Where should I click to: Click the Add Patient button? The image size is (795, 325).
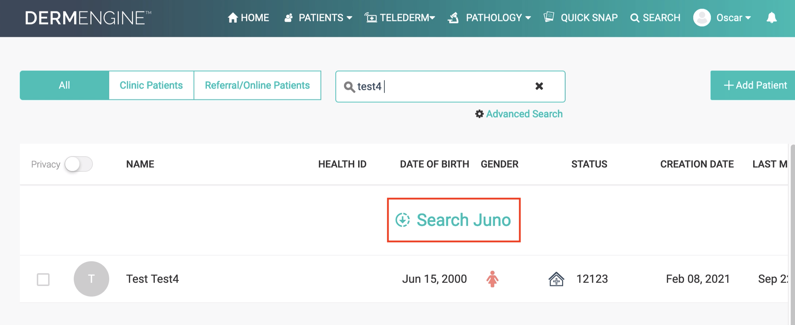coord(755,85)
